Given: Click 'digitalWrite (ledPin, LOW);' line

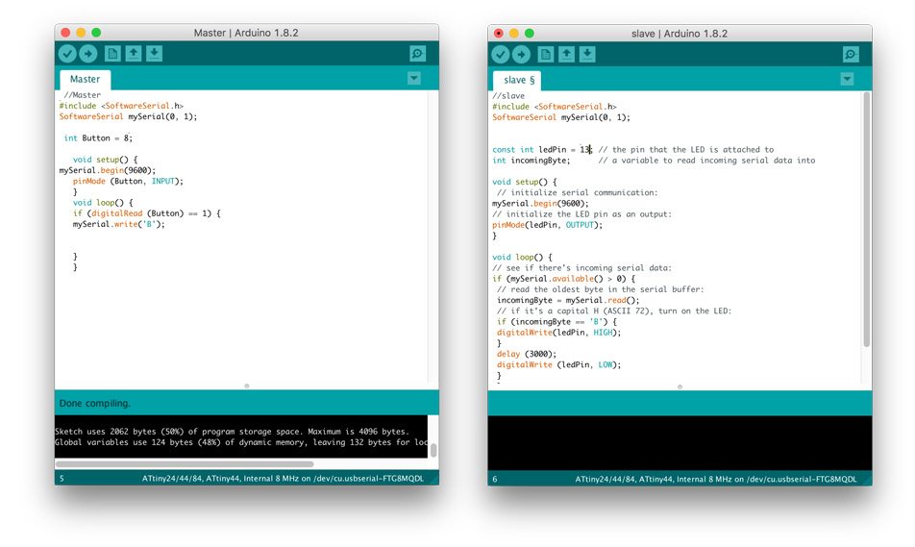Looking at the screenshot, I should [x=558, y=364].
